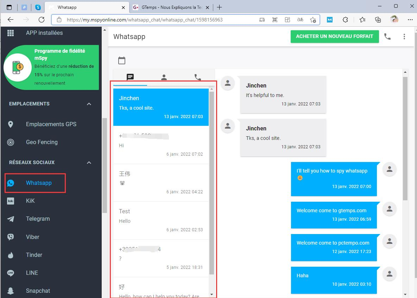Screen dimensions: 417x298
Task: Open Emplacements GPS page
Action: pyautogui.click(x=51, y=124)
